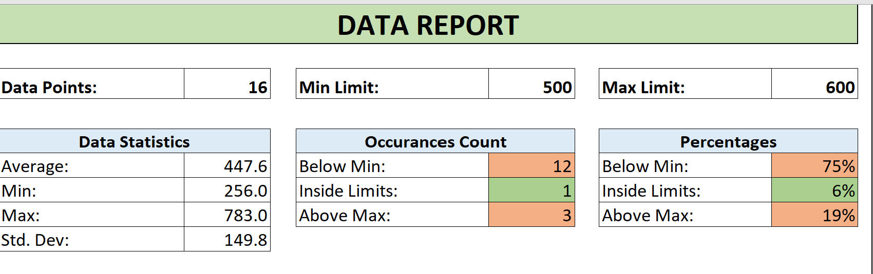873x274 pixels.
Task: Select the Data Statistics header cell
Action: pyautogui.click(x=135, y=141)
